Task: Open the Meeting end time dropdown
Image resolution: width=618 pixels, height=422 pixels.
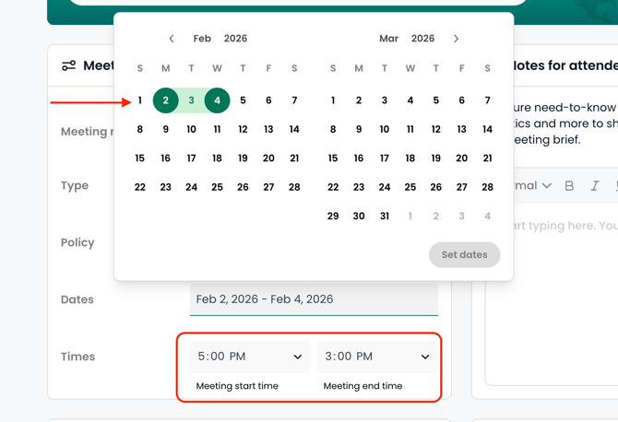Action: (376, 357)
